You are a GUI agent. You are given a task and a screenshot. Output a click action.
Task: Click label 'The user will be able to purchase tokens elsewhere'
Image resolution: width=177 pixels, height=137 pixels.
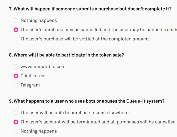click(75, 113)
